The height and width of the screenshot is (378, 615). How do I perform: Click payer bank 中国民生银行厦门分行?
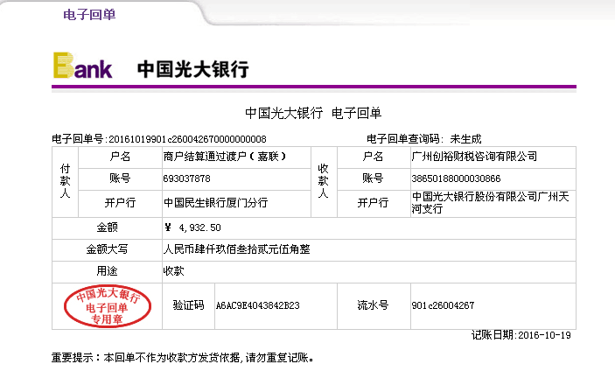pyautogui.click(x=215, y=202)
